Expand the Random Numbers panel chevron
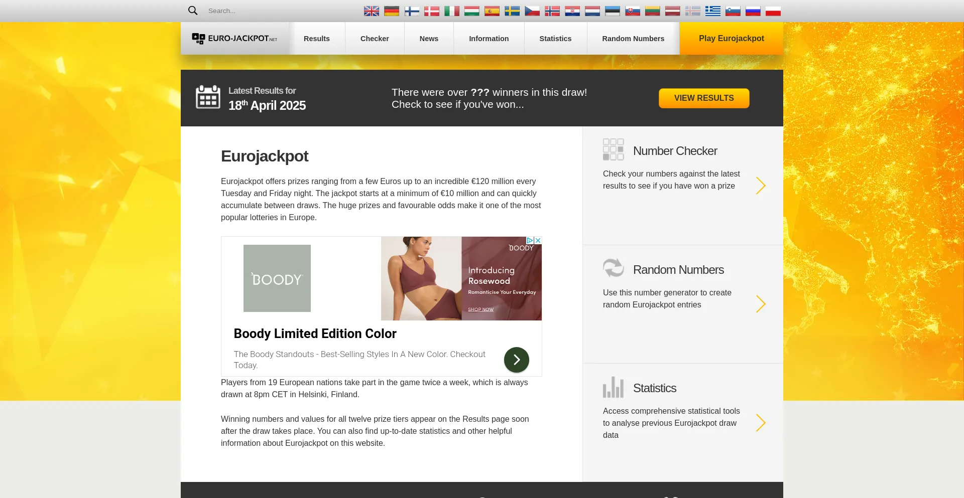 pos(761,304)
